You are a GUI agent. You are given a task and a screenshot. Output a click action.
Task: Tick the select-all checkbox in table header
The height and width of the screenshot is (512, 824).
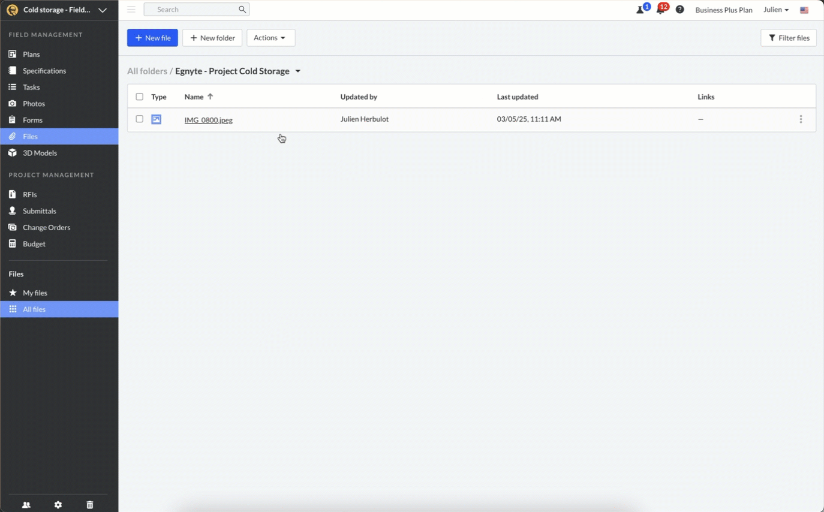click(x=140, y=97)
